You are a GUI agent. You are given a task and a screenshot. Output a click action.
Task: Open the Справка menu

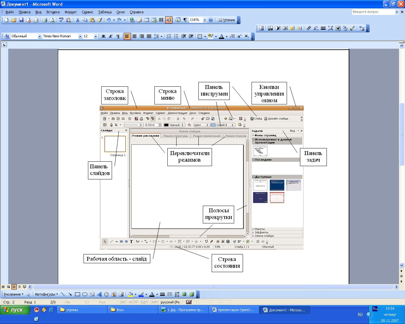[x=137, y=12]
